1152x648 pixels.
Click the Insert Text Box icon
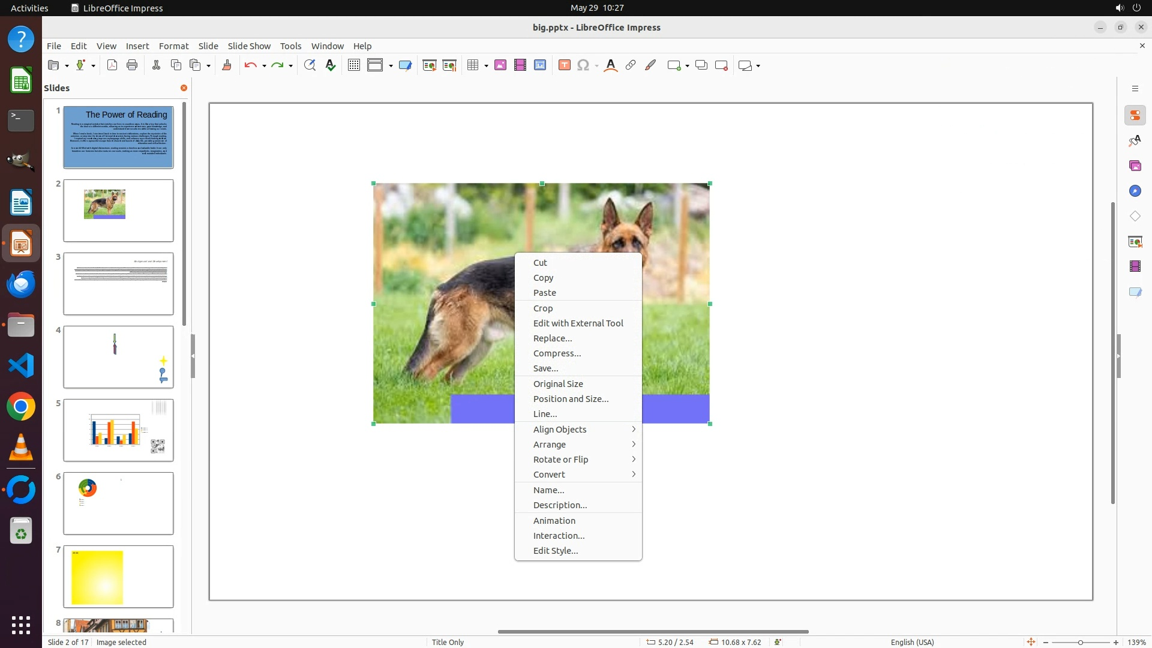[x=564, y=65]
